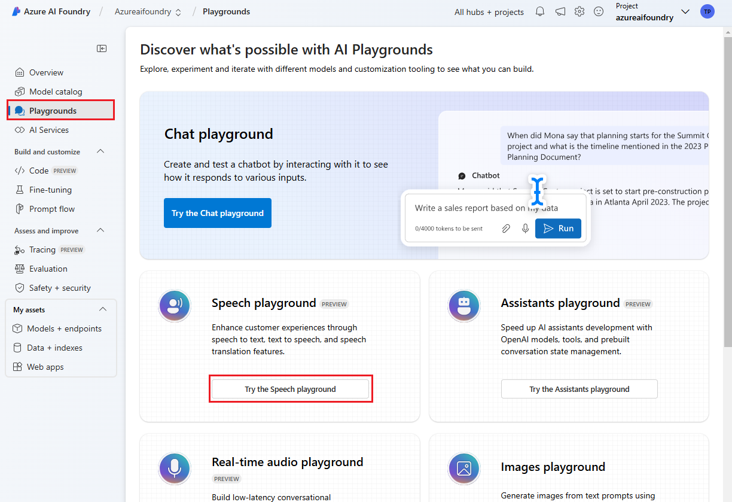This screenshot has width=732, height=502.
Task: Click the Azure AI Foundry logo icon
Action: pyautogui.click(x=16, y=11)
